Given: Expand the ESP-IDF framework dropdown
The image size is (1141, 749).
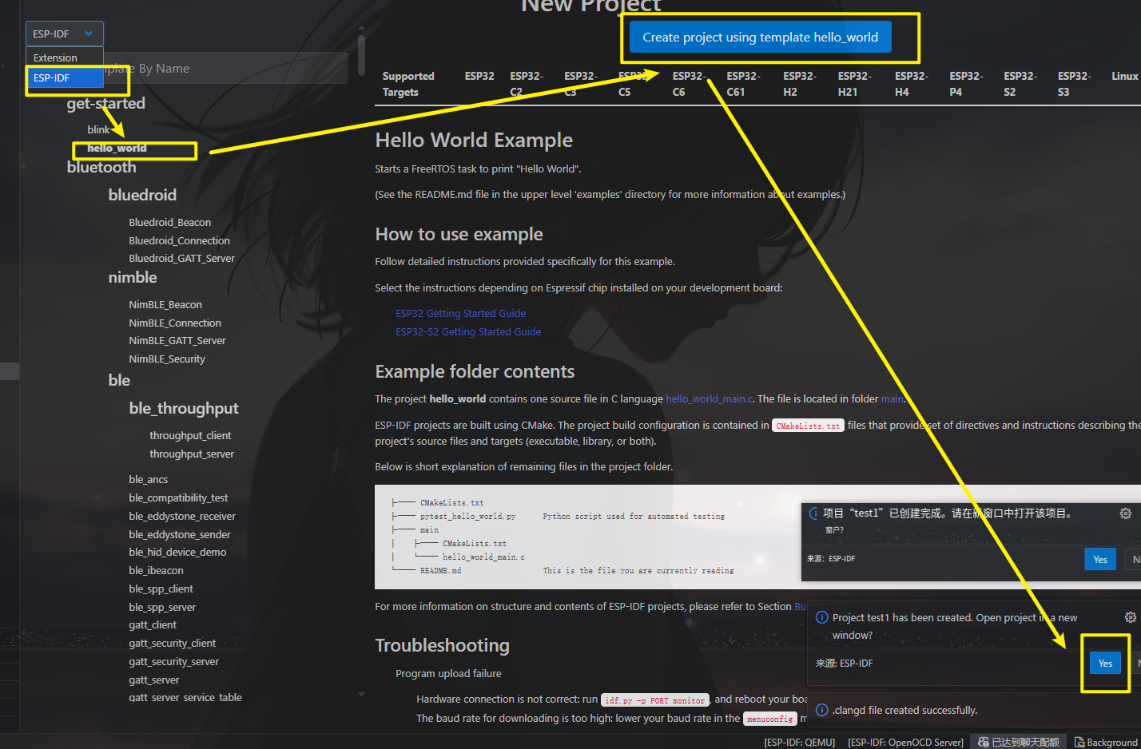Looking at the screenshot, I should pos(65,34).
